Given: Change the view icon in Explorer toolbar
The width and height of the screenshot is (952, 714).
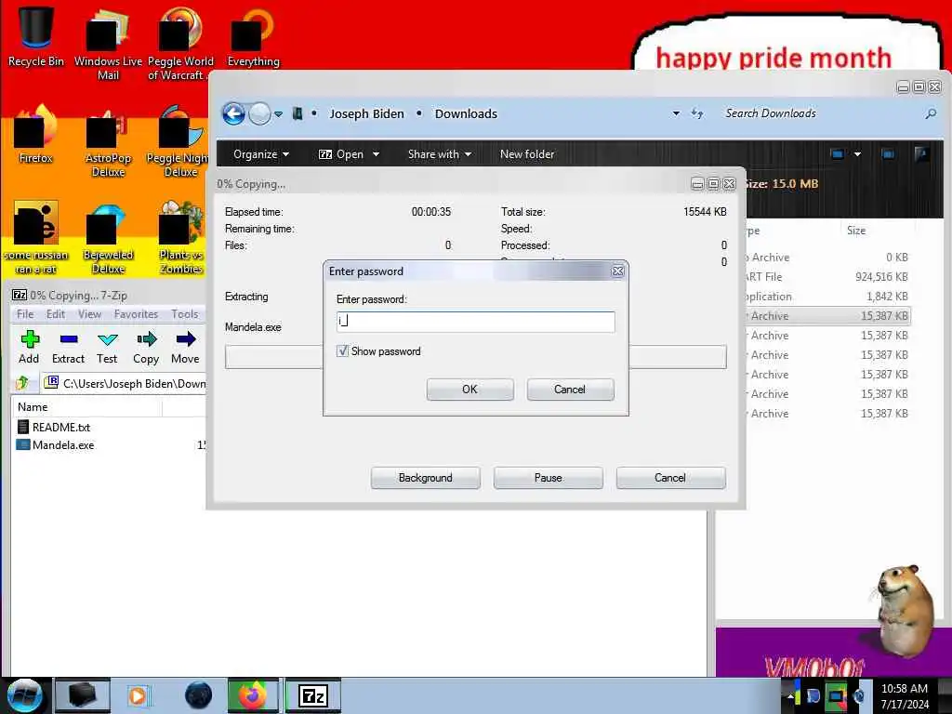Looking at the screenshot, I should tap(838, 154).
